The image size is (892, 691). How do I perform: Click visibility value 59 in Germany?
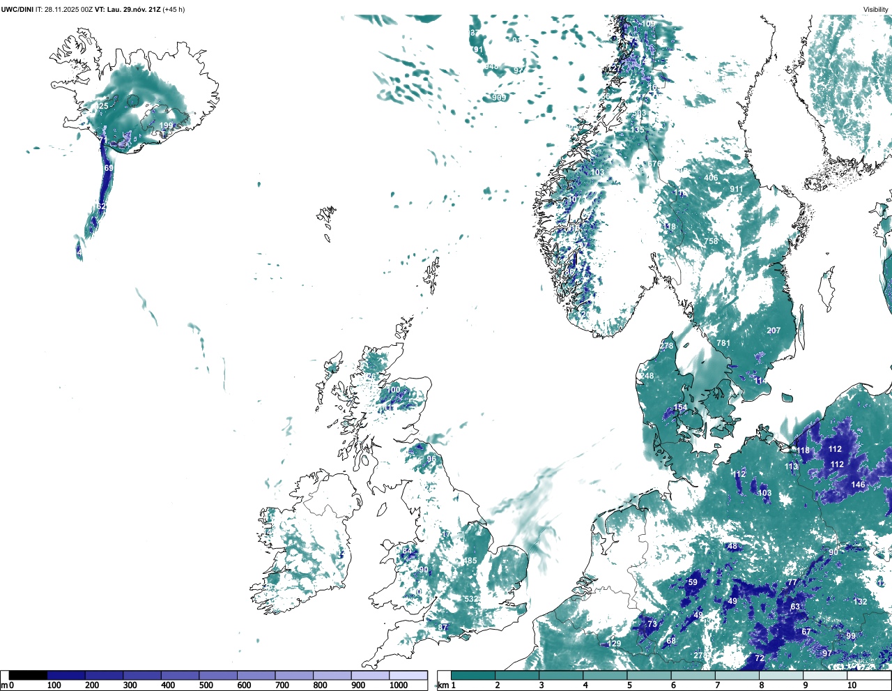pyautogui.click(x=693, y=582)
